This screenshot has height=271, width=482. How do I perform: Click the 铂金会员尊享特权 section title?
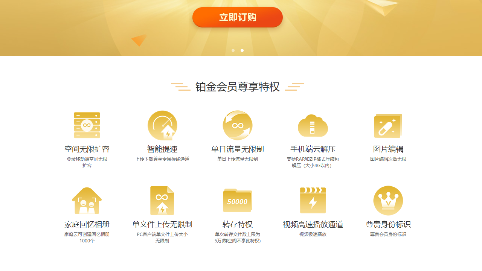coord(237,86)
